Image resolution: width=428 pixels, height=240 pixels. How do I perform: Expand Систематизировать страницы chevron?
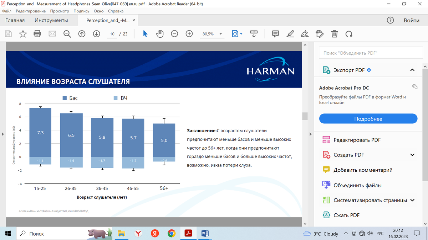(412, 200)
